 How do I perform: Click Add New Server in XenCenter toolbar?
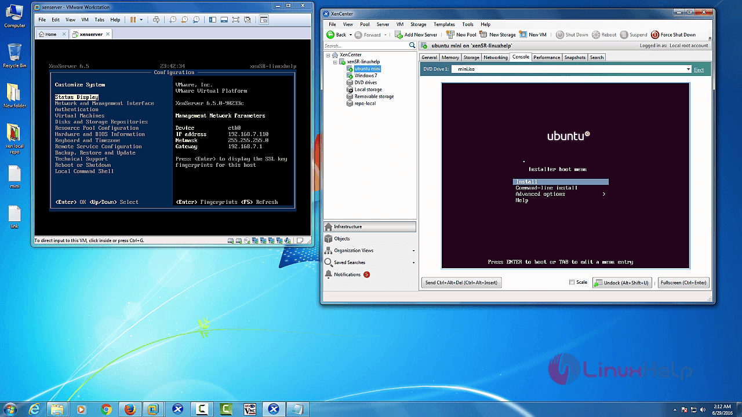click(416, 35)
